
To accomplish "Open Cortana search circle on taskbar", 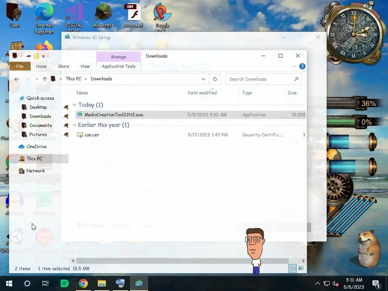I will [27, 283].
